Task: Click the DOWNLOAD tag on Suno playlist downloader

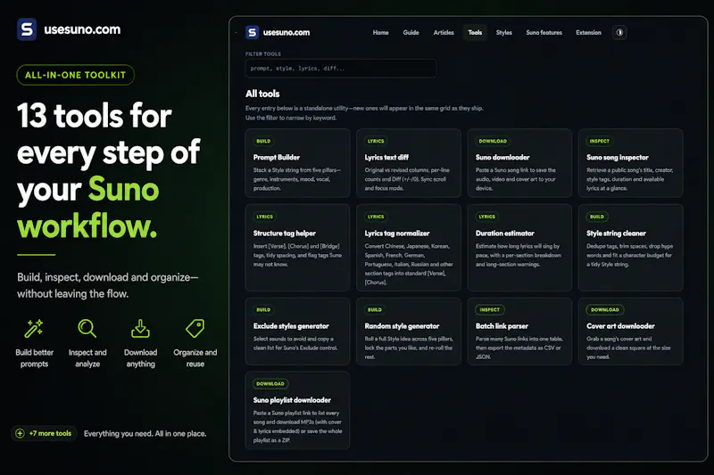Action: 270,383
